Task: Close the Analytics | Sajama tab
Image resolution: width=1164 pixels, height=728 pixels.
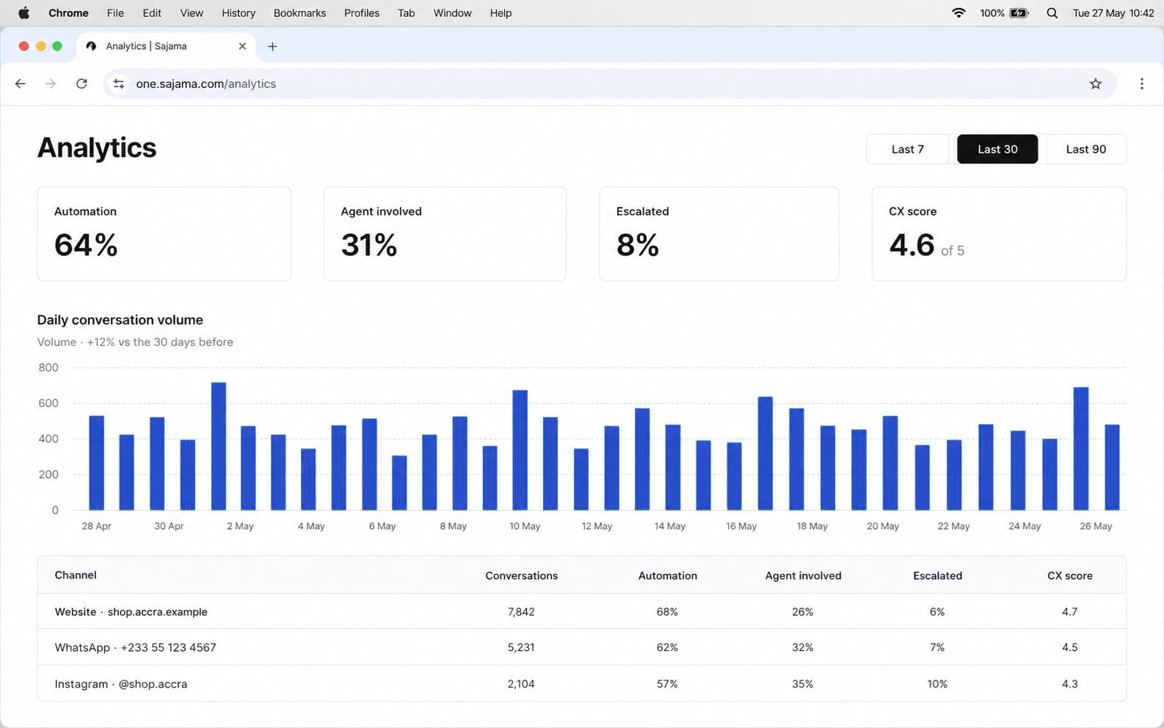Action: 242,45
